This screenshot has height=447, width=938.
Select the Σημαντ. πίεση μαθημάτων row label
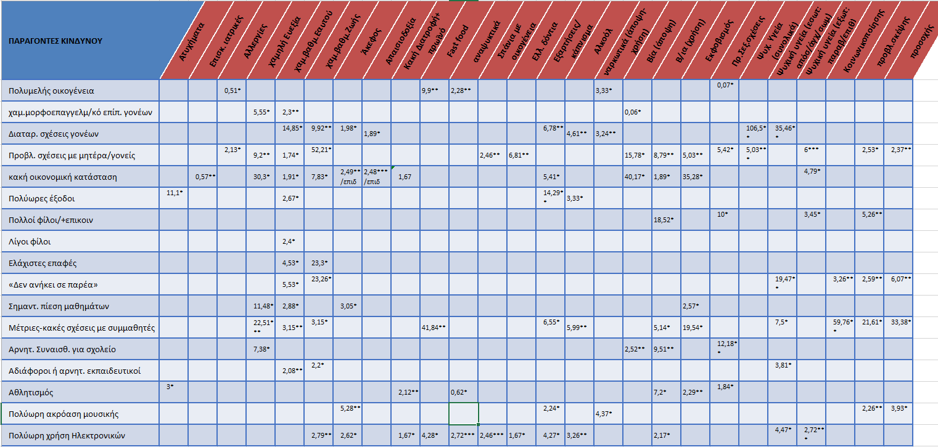(80, 306)
